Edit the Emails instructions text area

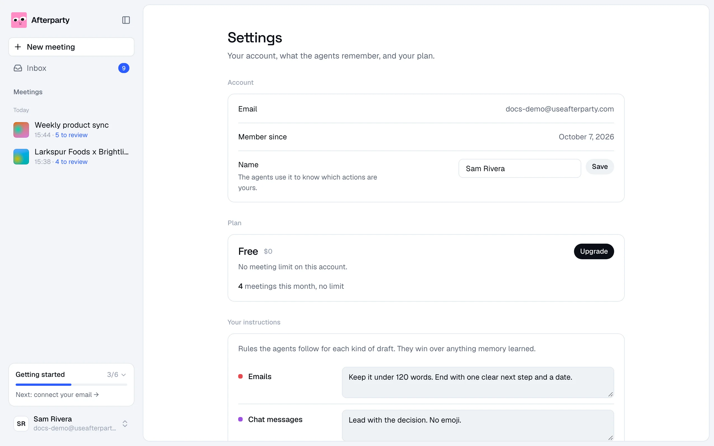point(478,382)
